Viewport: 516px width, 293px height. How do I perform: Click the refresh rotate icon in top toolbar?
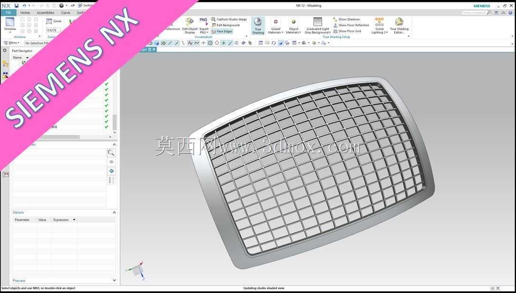coord(273,43)
